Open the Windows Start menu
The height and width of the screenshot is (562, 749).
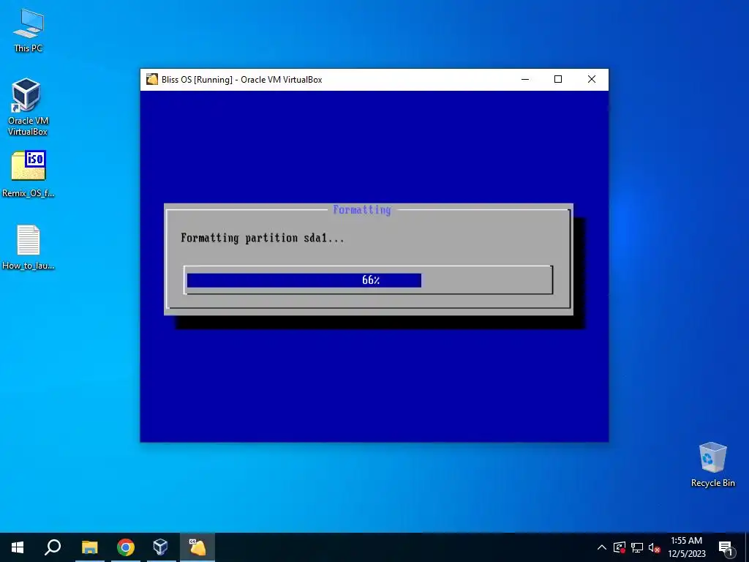(x=18, y=547)
